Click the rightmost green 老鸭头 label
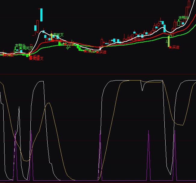Screen dimensions: 196x183 tap(183, 18)
